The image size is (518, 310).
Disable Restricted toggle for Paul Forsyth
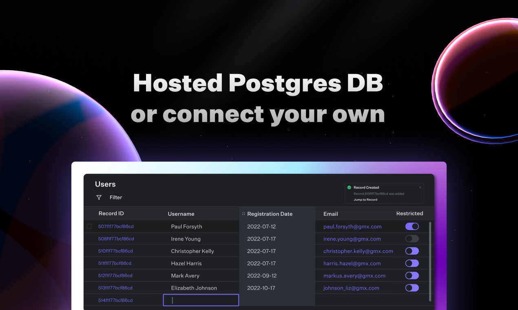pos(412,226)
